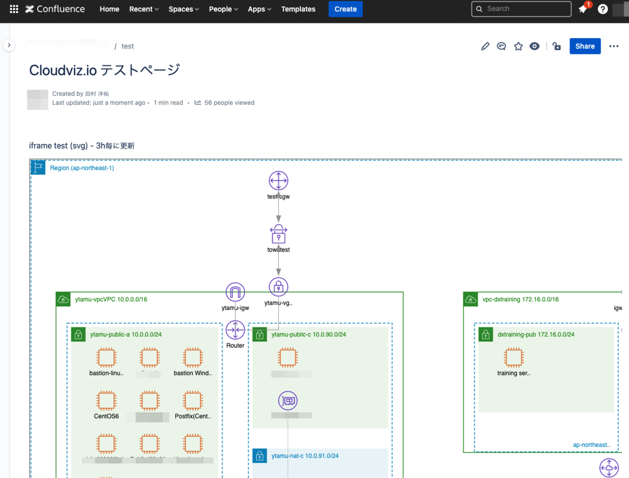Expand the Apps dropdown
The image size is (629, 478).
click(260, 9)
